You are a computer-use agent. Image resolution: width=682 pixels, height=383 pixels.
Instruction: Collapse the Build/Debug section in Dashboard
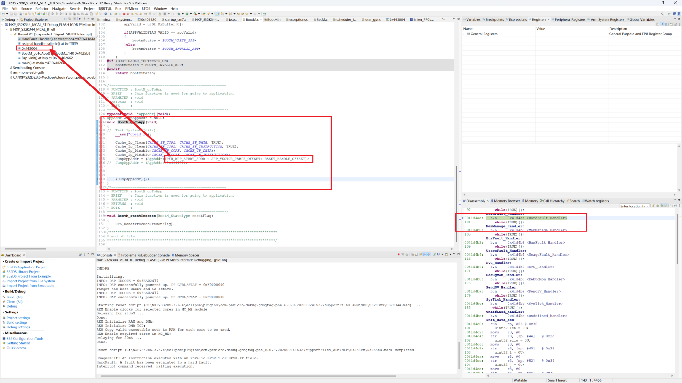[x=3, y=291]
